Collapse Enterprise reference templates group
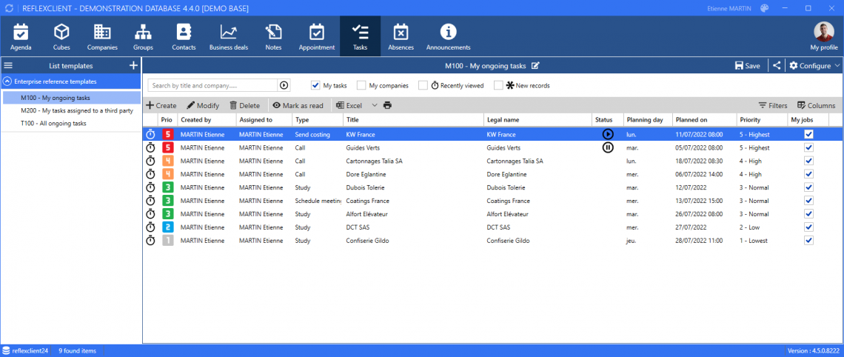 7,81
